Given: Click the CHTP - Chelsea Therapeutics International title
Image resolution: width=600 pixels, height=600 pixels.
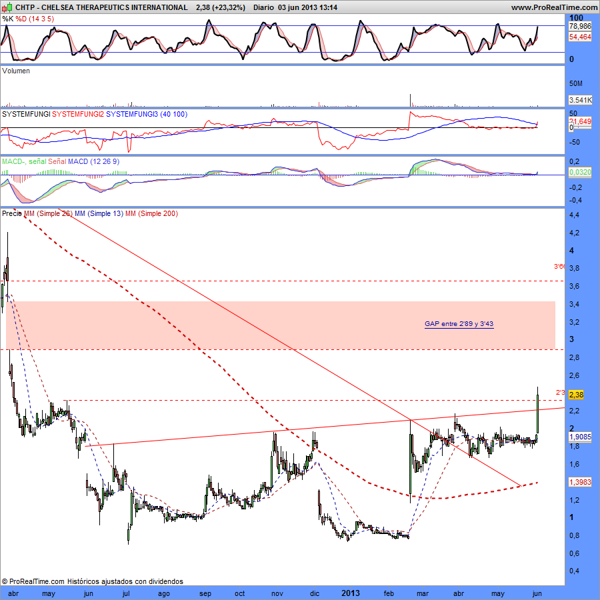Looking at the screenshot, I should tap(101, 7).
